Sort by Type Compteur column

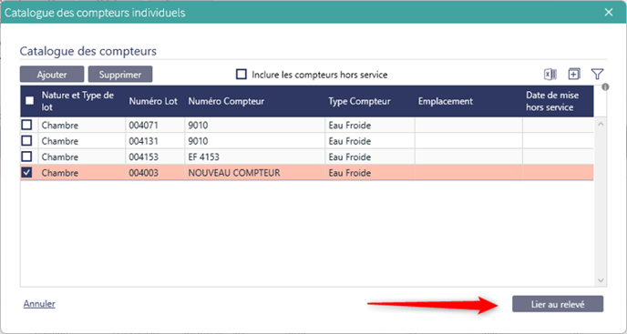pos(359,101)
